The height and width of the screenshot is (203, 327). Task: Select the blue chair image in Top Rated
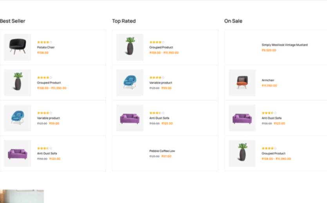(x=130, y=83)
